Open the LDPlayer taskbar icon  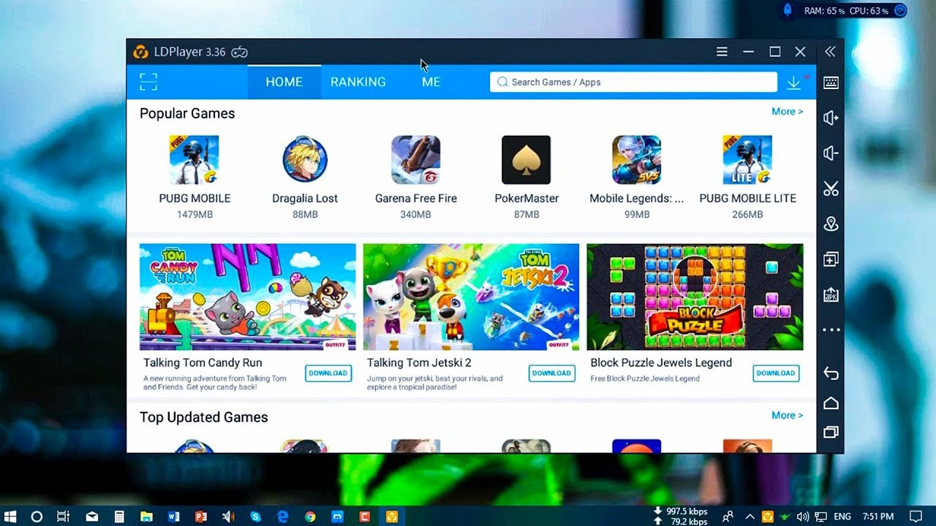coord(392,517)
